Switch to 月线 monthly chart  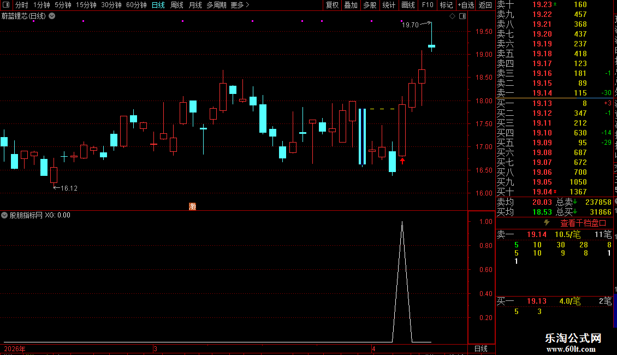coord(195,5)
